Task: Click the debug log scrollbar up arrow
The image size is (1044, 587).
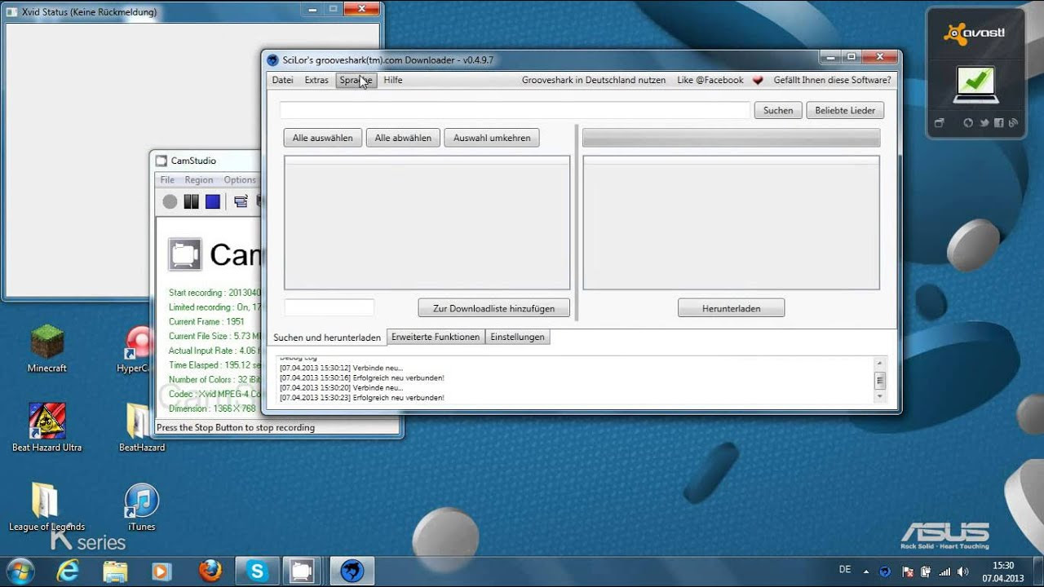Action: click(x=879, y=362)
